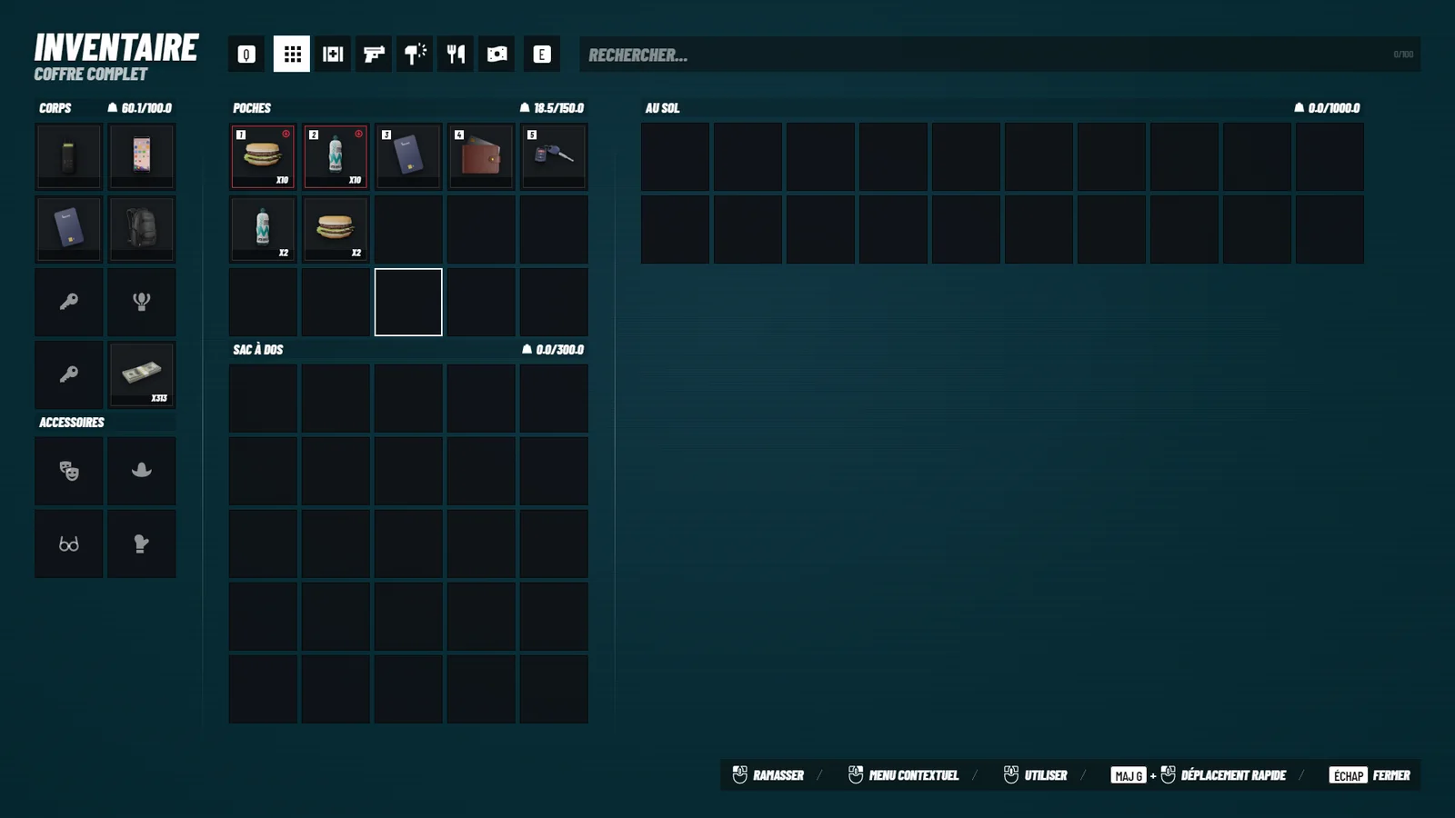Click the Menu Contextuel hint

(x=903, y=775)
